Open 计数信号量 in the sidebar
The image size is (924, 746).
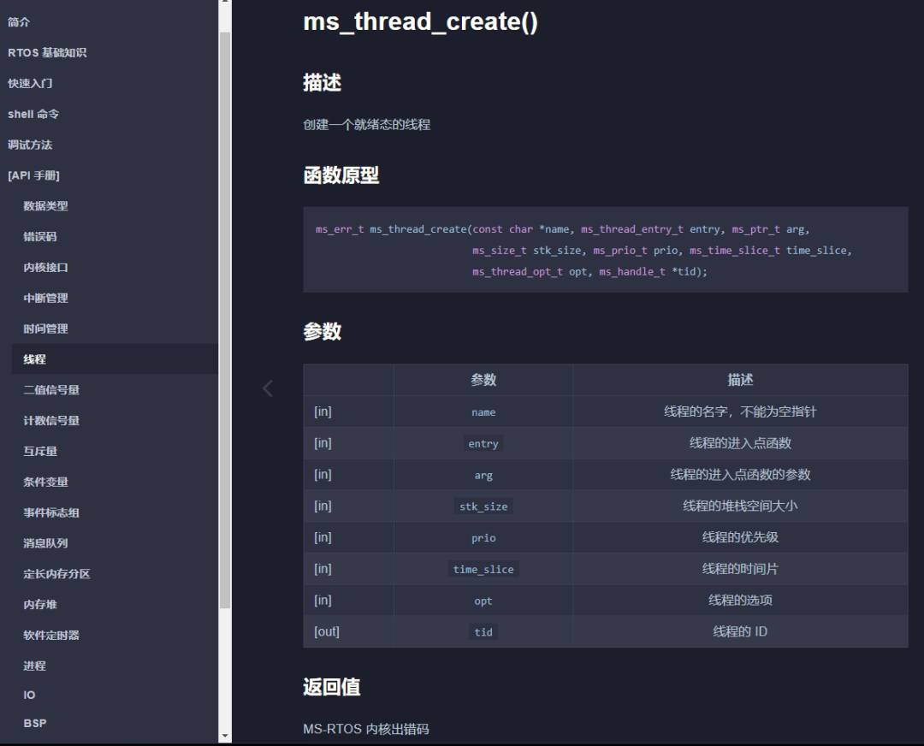point(51,421)
